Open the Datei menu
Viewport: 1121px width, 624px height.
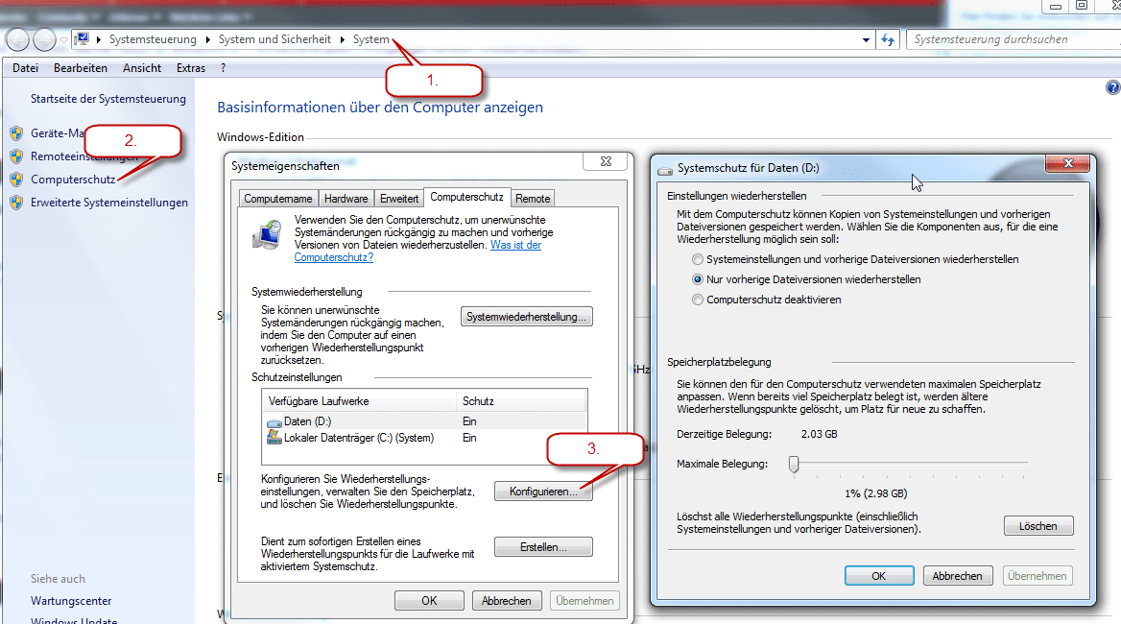25,68
